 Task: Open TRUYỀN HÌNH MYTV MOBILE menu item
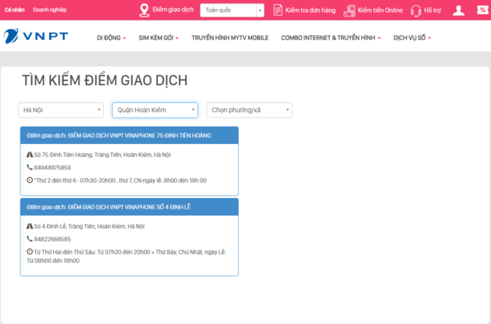coord(230,38)
